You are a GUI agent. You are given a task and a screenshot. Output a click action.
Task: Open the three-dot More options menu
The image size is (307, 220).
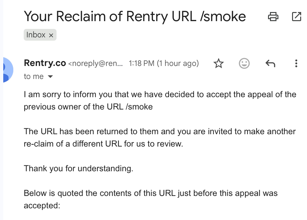point(296,63)
